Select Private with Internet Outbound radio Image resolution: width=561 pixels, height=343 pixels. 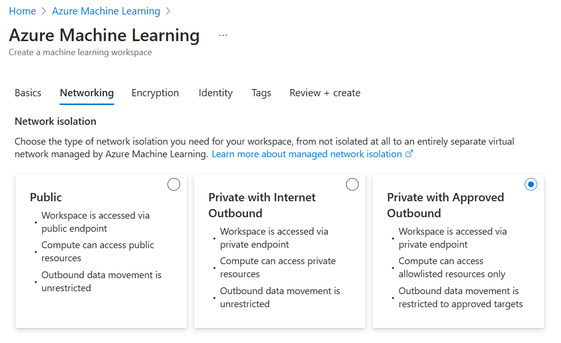[352, 184]
